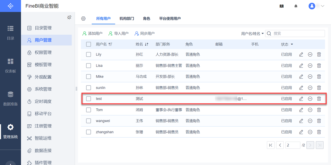Click the edit pencil icon for wangwei
The height and width of the screenshot is (165, 331).
(x=301, y=121)
